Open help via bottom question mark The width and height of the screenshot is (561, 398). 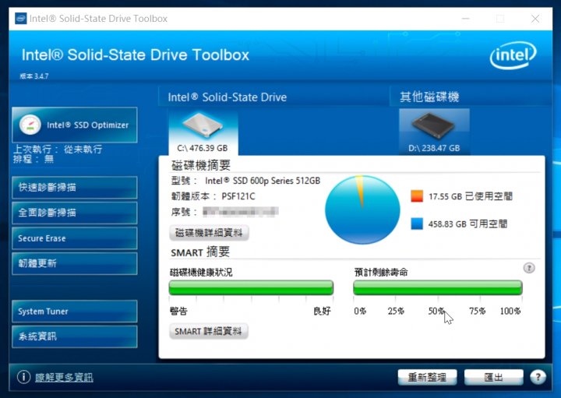[x=538, y=377]
